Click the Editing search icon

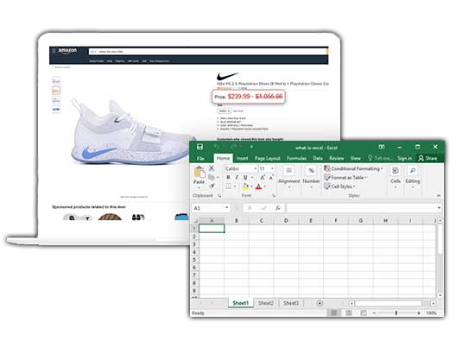(413, 171)
